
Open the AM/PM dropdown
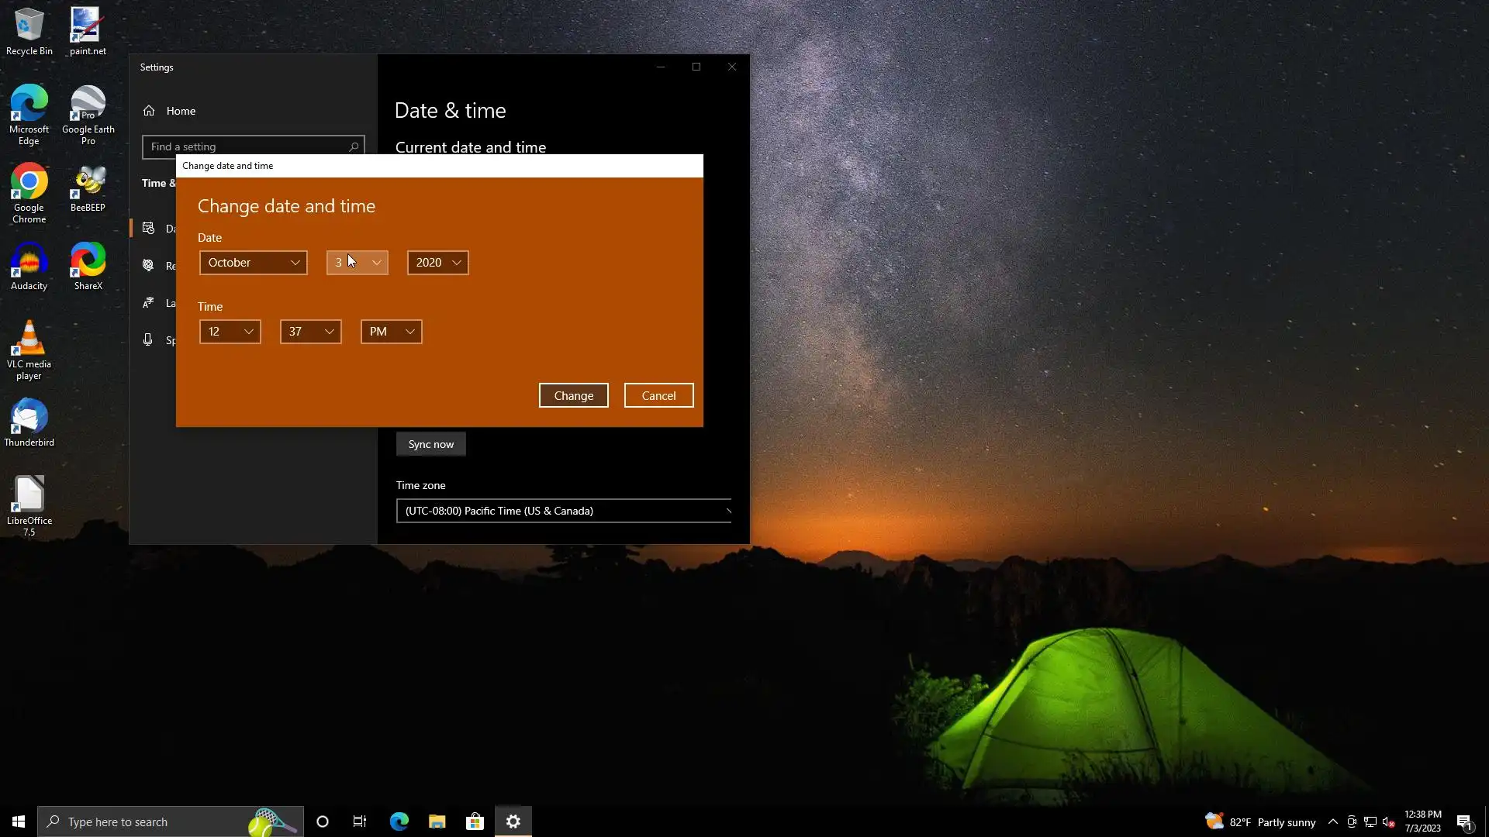click(391, 332)
